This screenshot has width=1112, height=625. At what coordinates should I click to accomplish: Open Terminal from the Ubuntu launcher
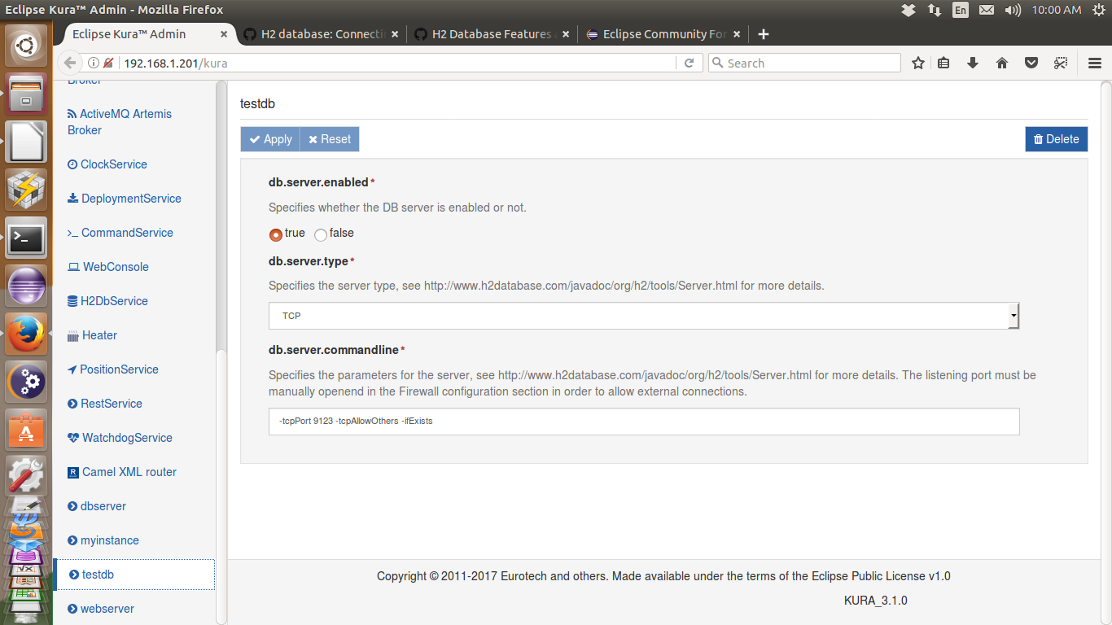point(26,238)
